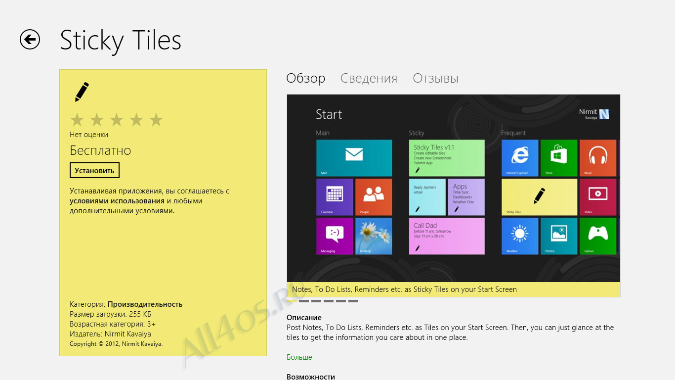Click the purple Apps note tile

[x=466, y=197]
